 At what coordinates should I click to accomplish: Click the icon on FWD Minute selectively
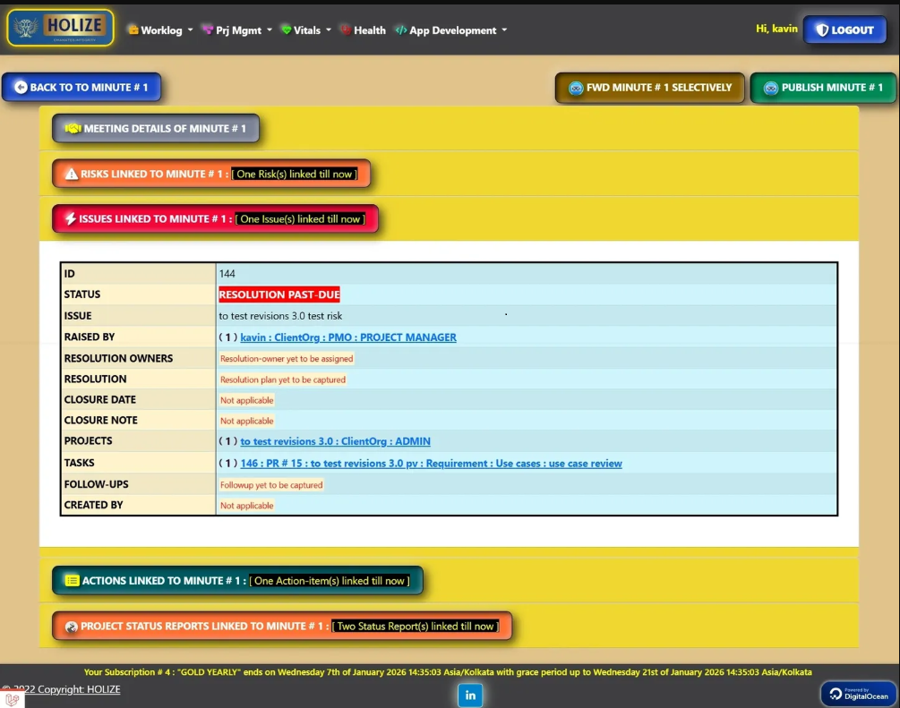pos(576,88)
